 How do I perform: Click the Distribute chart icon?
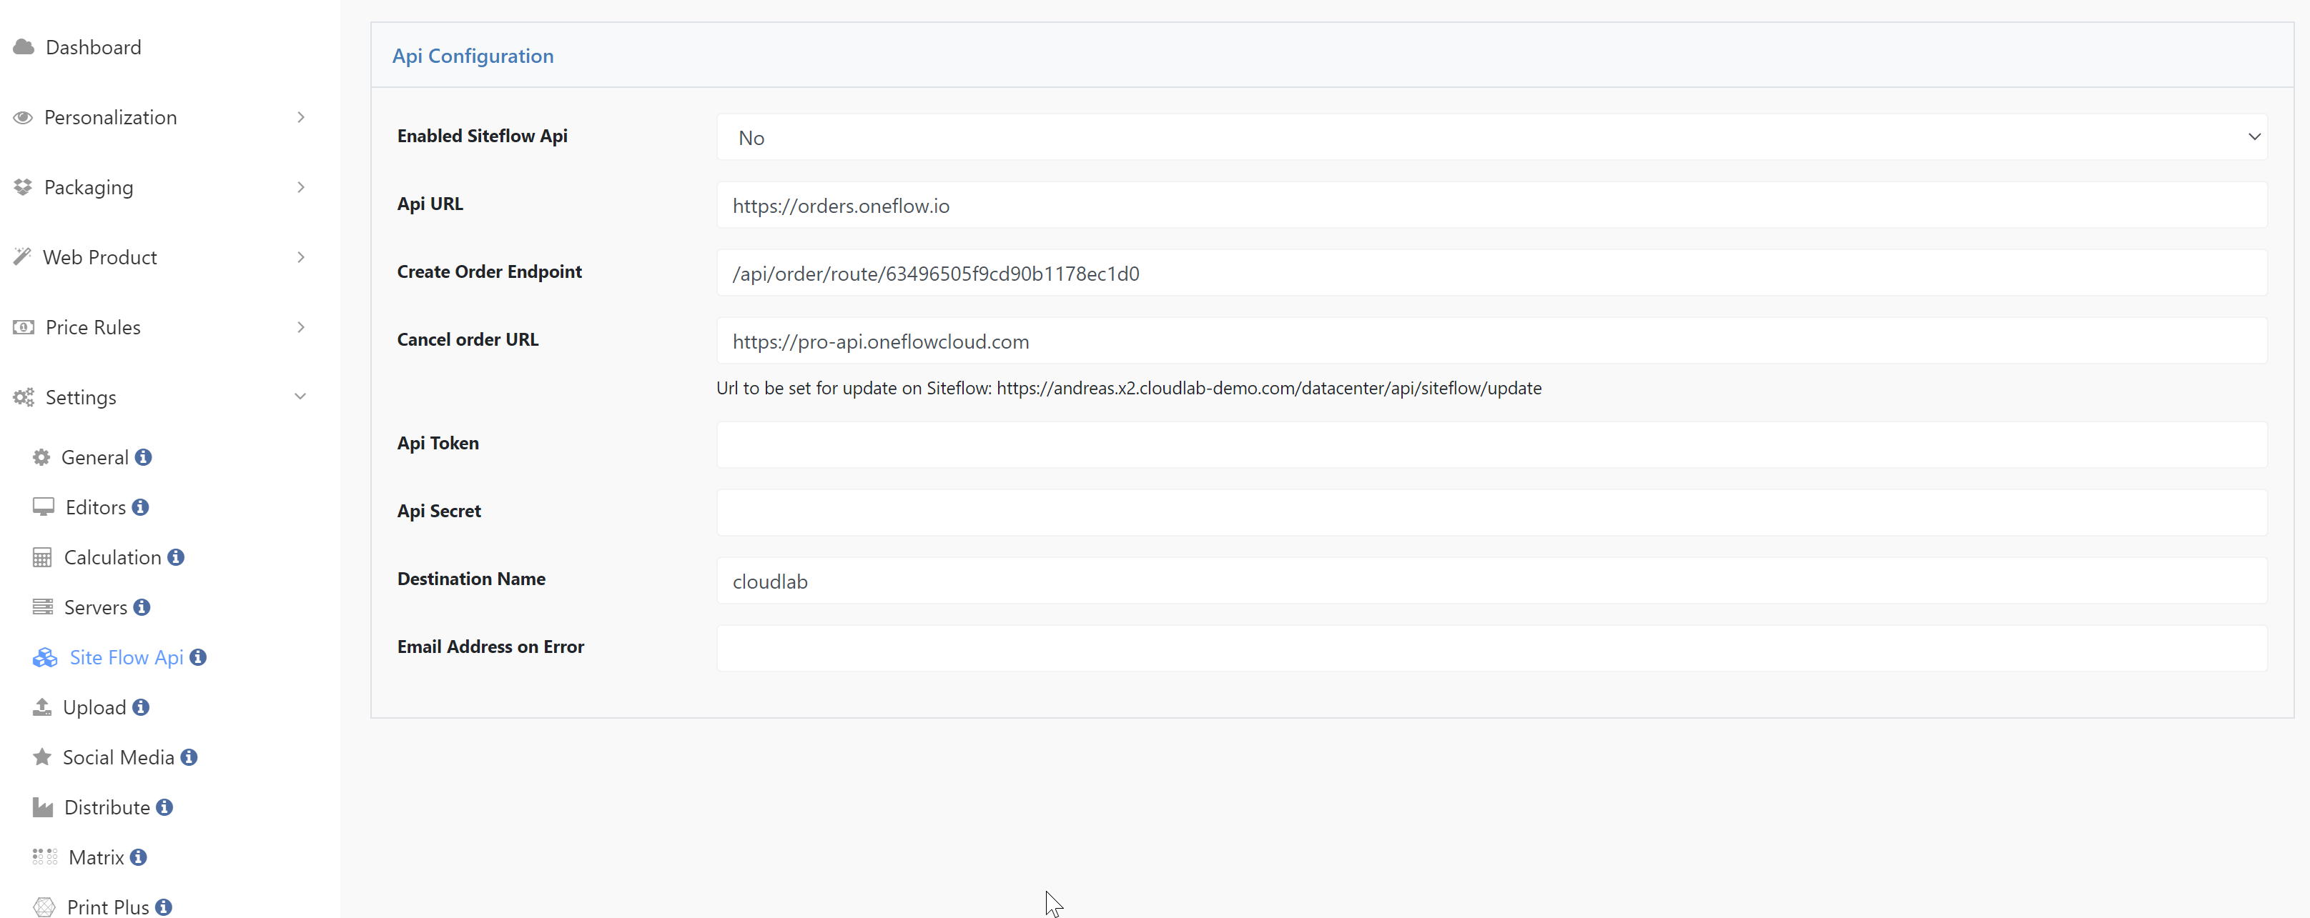[x=42, y=808]
